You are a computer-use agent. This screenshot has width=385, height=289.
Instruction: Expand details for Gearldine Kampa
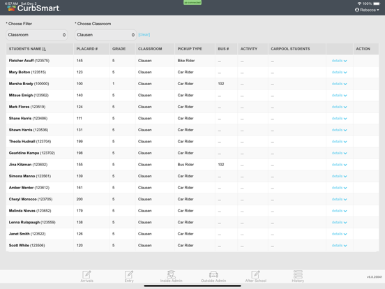click(339, 153)
